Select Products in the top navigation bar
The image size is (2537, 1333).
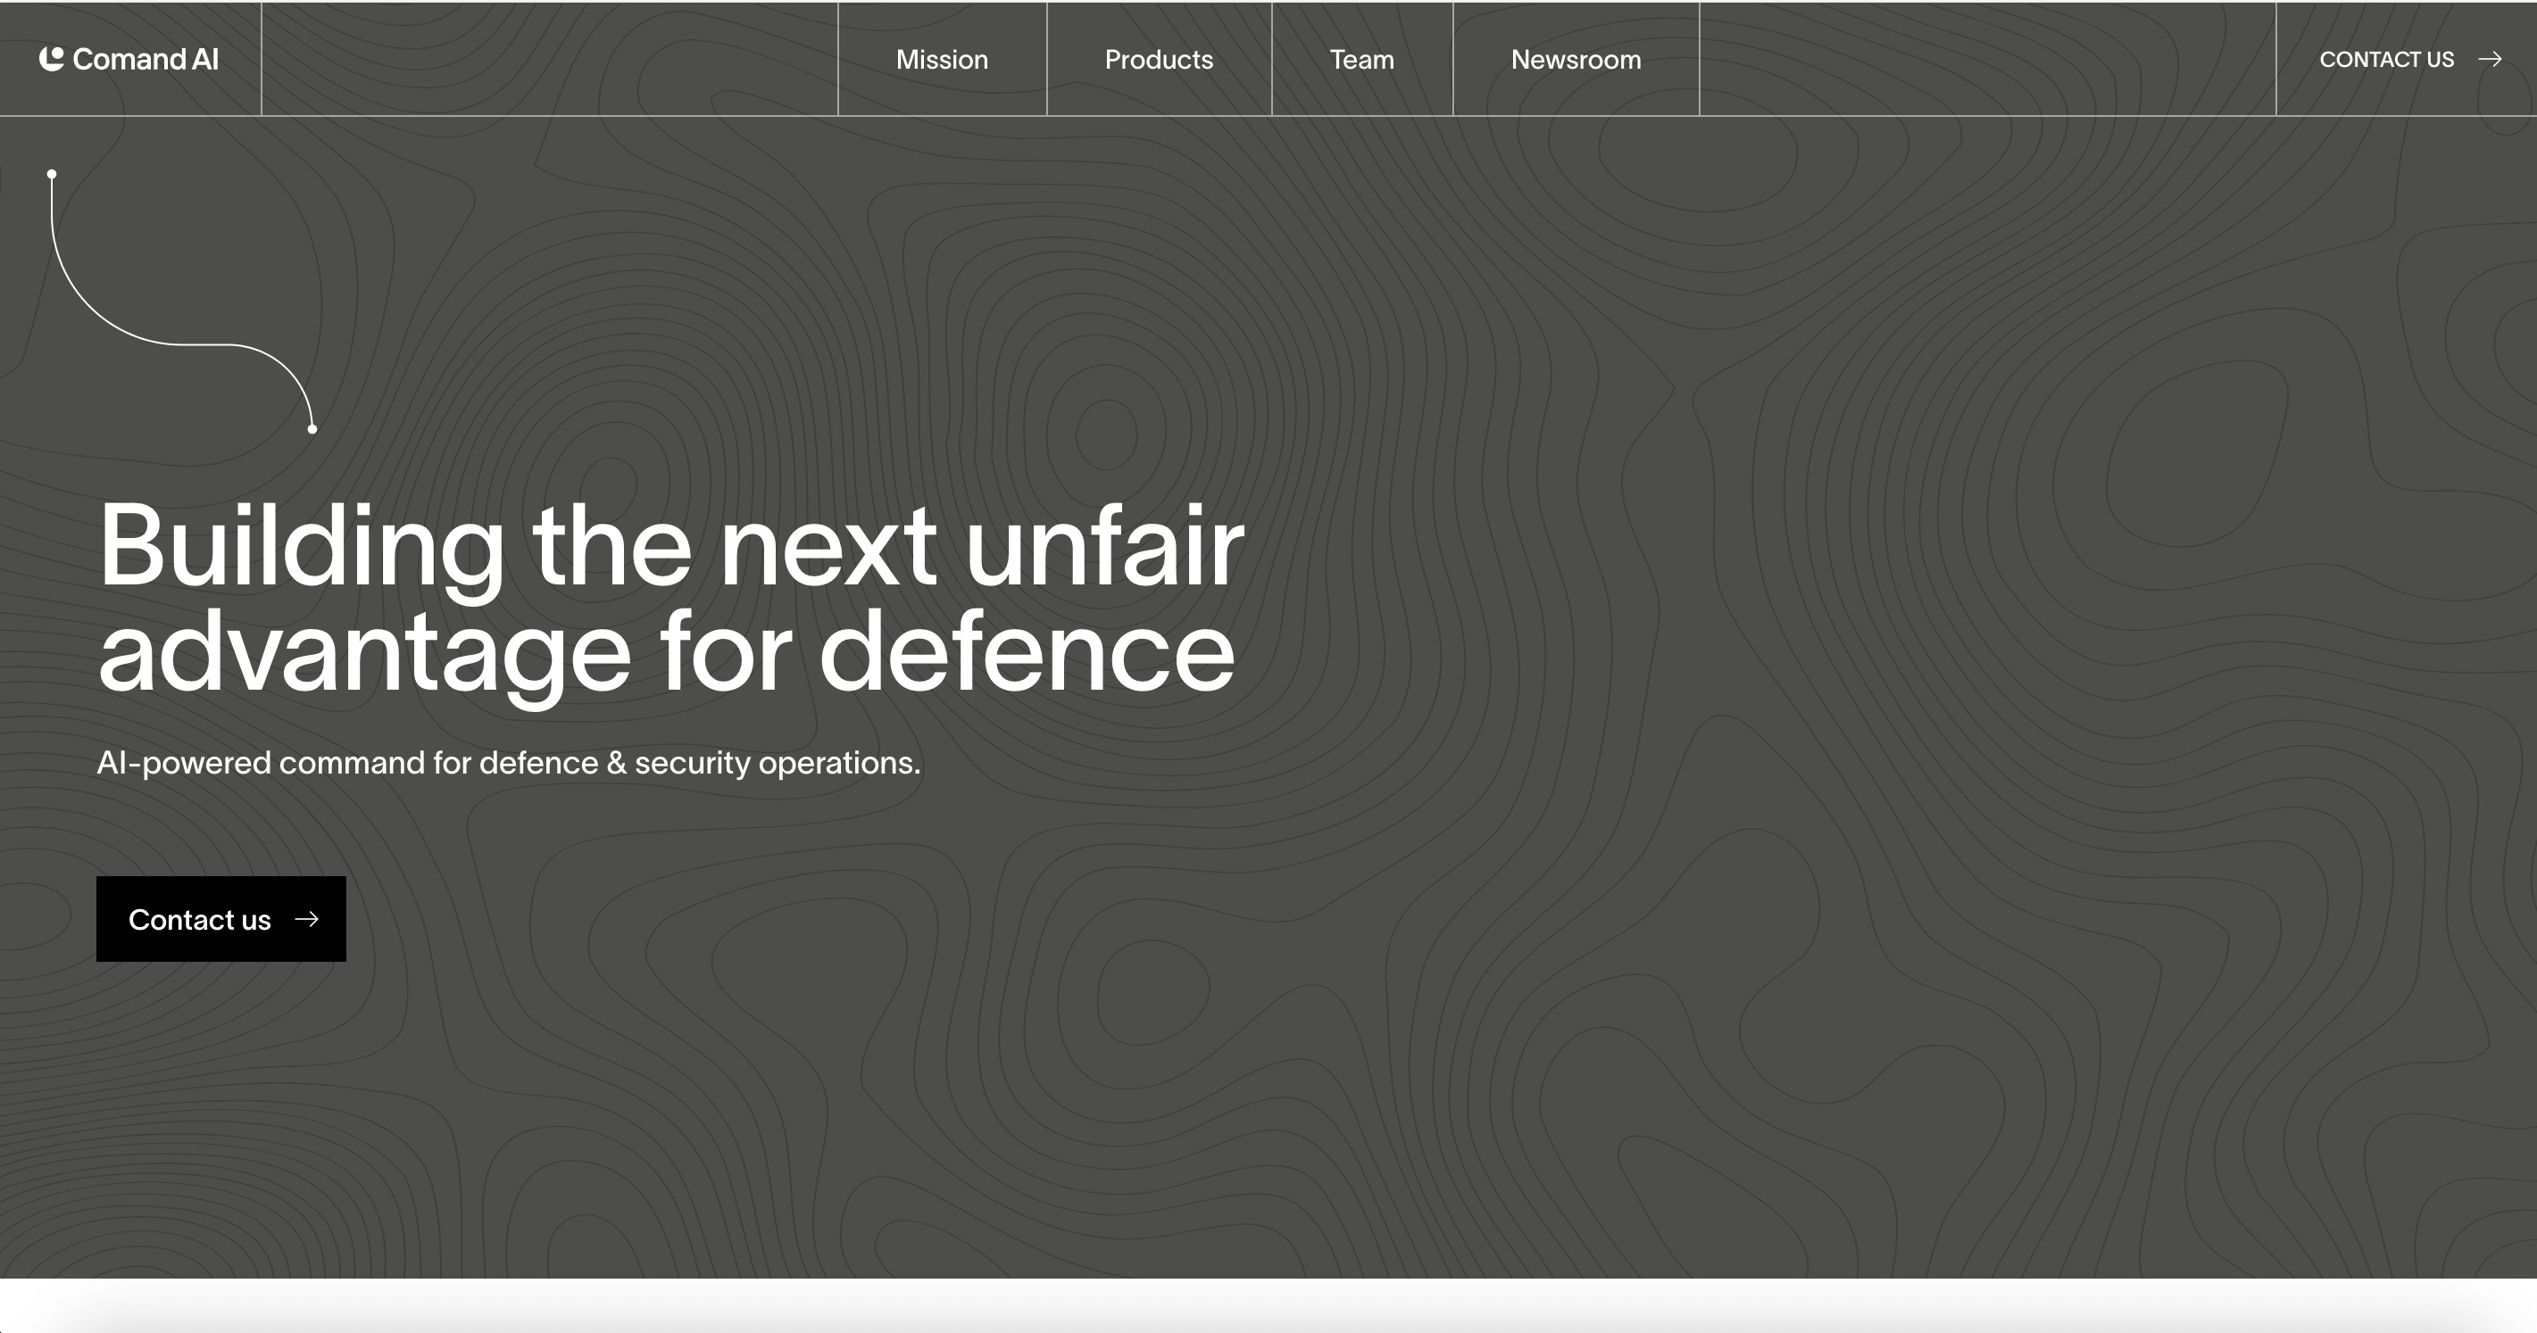[1158, 59]
